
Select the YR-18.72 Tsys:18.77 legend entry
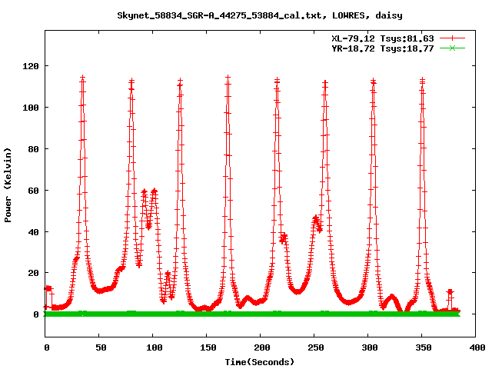pyautogui.click(x=383, y=48)
